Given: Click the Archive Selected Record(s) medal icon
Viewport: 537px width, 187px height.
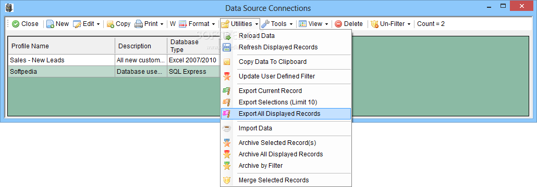Looking at the screenshot, I should (x=227, y=143).
